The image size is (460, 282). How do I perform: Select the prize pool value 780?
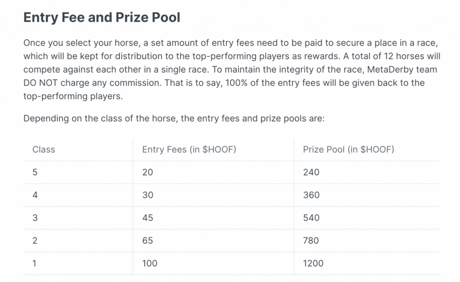pyautogui.click(x=311, y=241)
